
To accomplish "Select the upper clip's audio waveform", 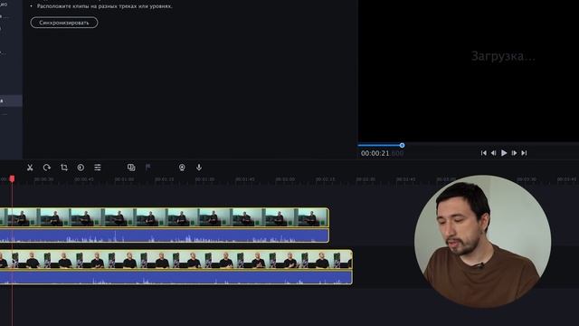I will [x=165, y=235].
